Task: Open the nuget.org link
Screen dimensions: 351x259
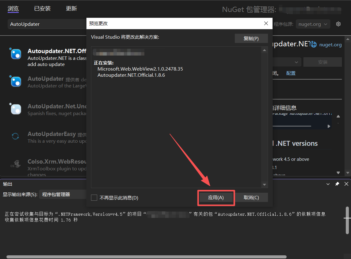Action: point(330,44)
